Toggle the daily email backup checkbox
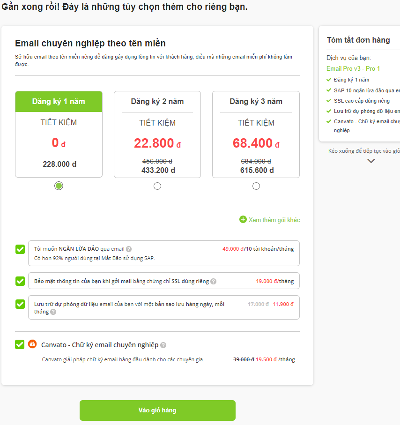Image resolution: width=400 pixels, height=425 pixels. click(x=20, y=304)
